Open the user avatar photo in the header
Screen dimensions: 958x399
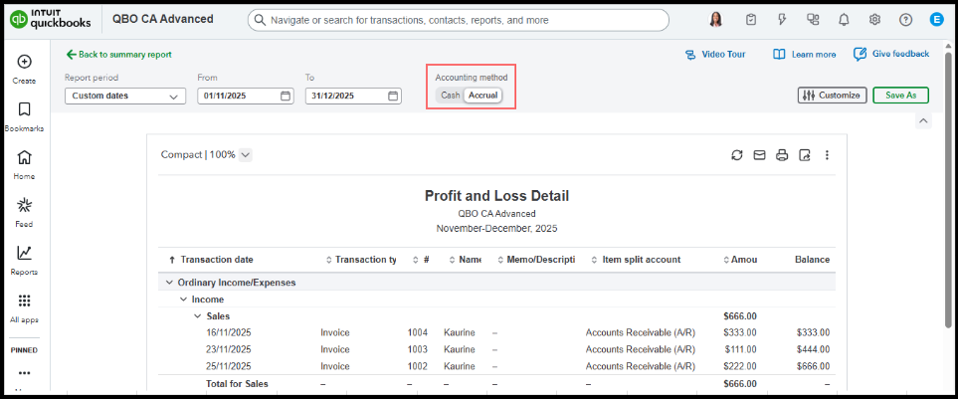coord(715,20)
